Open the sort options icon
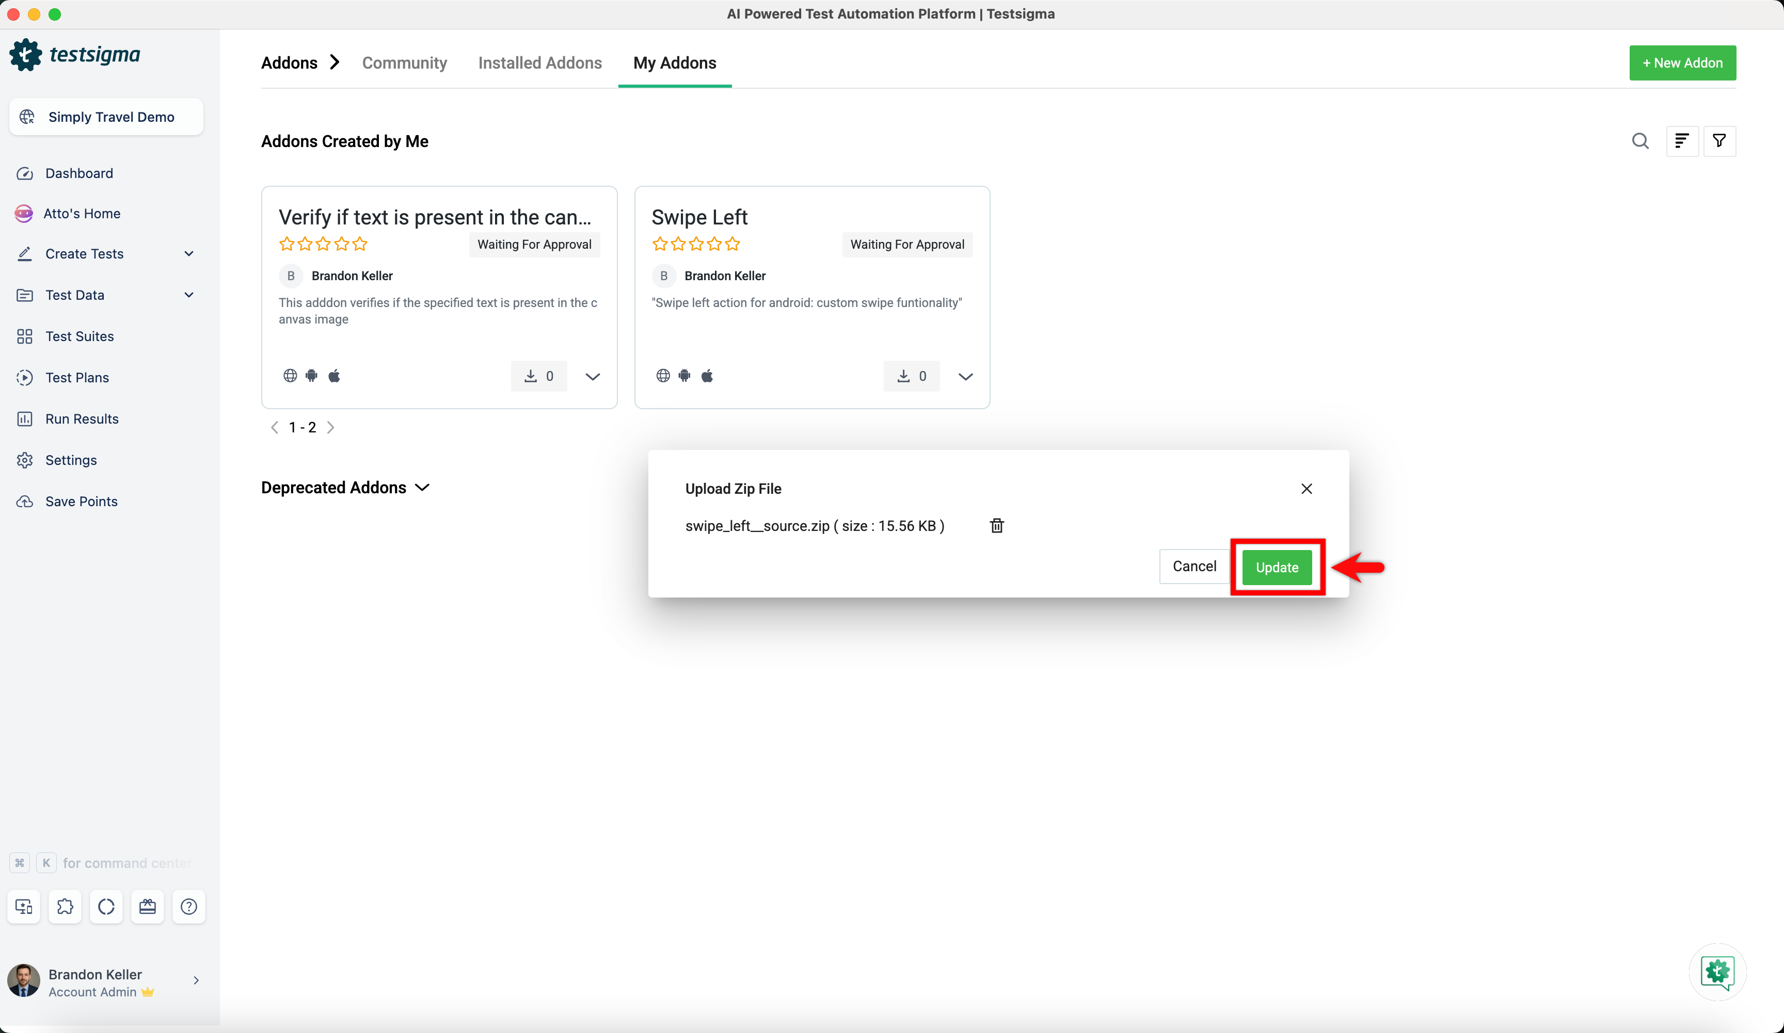Viewport: 1784px width, 1033px height. [1682, 141]
